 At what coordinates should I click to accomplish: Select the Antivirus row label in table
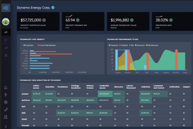[x=26, y=100]
